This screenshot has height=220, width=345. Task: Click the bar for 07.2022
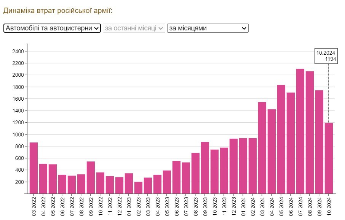pyautogui.click(x=72, y=185)
